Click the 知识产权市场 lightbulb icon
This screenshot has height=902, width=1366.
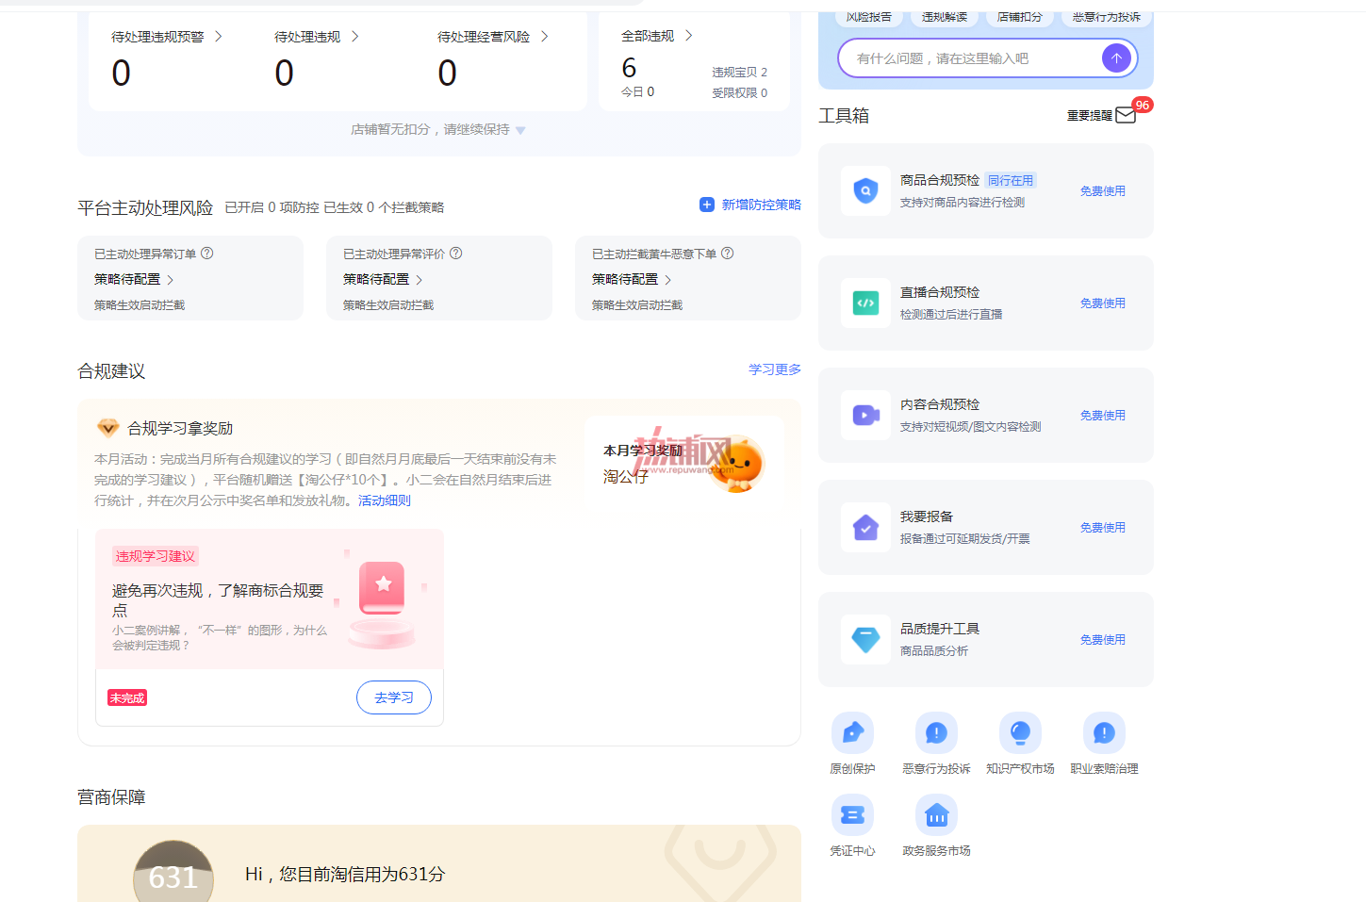[x=1020, y=732]
